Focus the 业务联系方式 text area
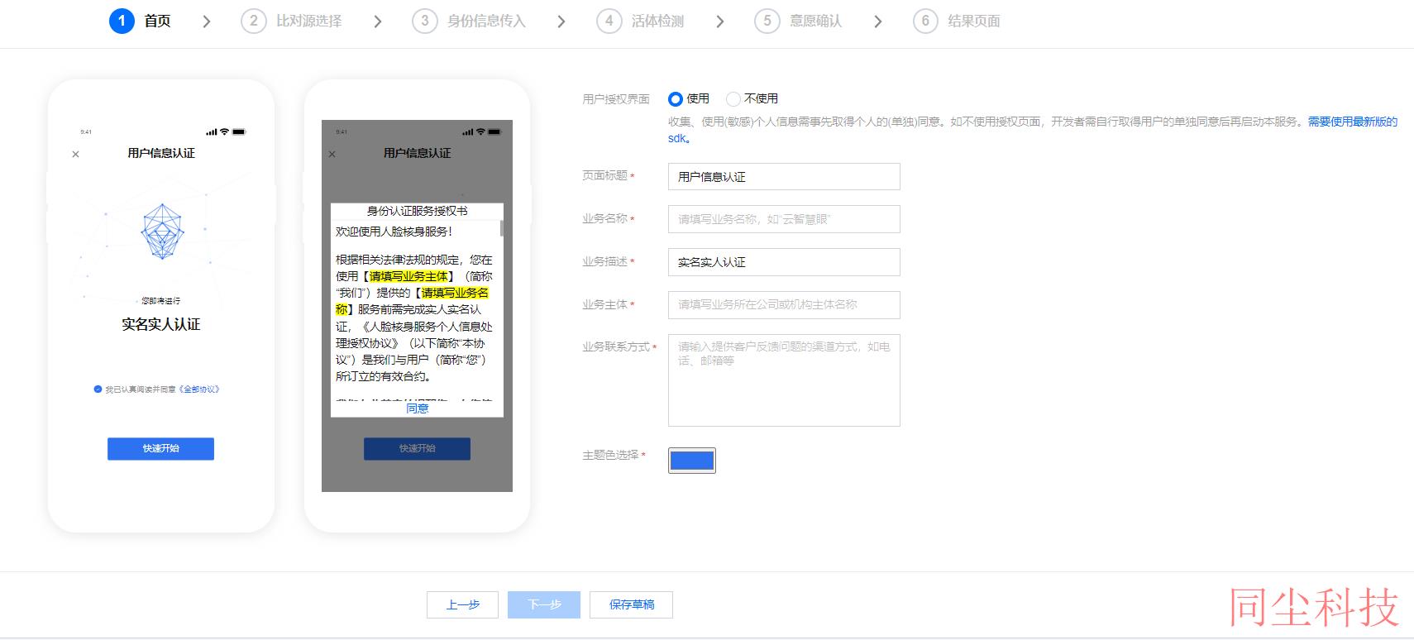The height and width of the screenshot is (640, 1414). click(x=784, y=380)
